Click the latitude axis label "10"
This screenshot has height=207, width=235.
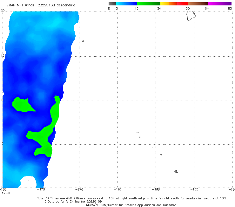tap(2, 100)
